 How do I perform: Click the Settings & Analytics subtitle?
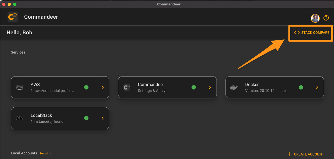click(x=155, y=91)
